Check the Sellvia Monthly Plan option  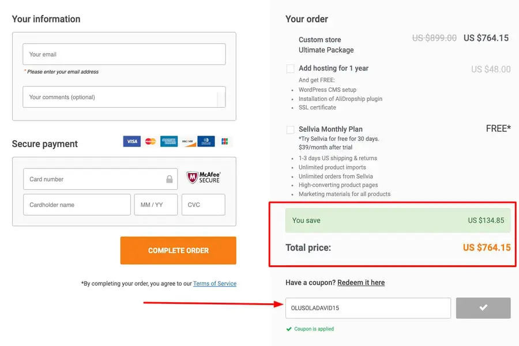(x=291, y=130)
